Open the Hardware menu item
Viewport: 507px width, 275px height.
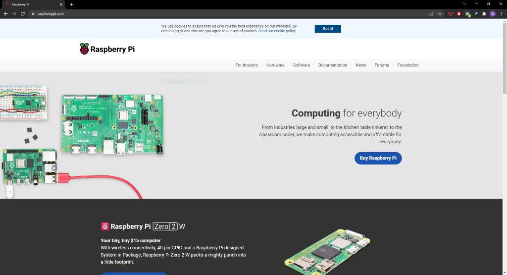point(275,65)
